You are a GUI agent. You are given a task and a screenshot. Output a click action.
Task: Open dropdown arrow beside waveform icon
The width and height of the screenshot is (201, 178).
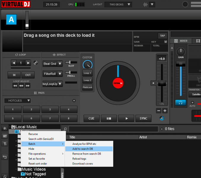pos(152,4)
